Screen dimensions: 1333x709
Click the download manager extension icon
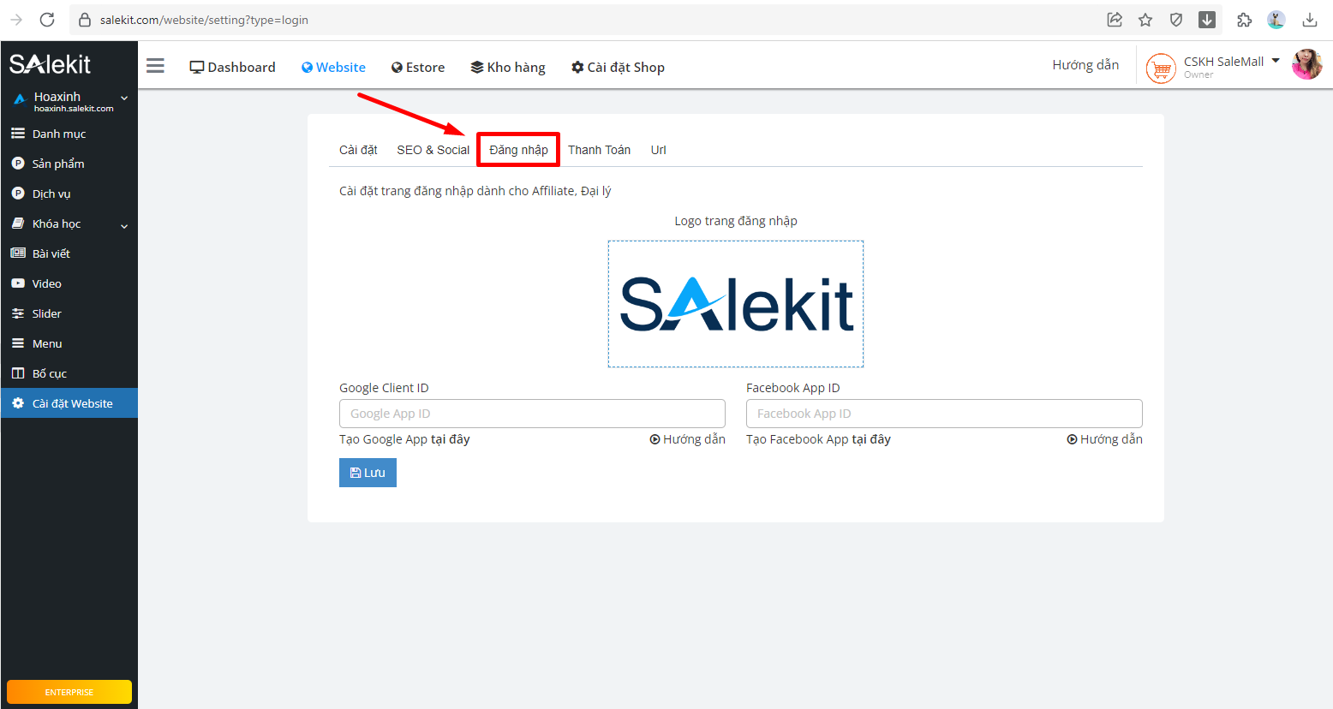pyautogui.click(x=1207, y=20)
